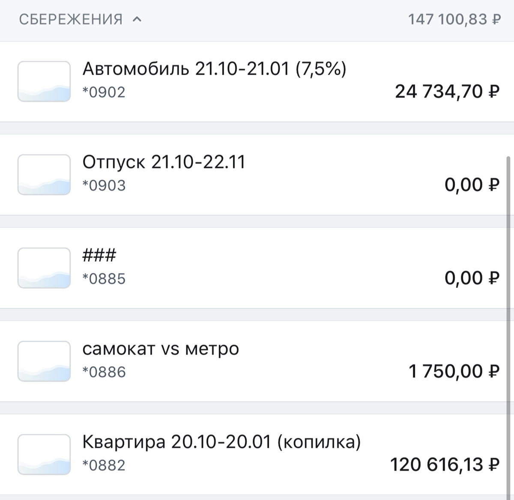Open Отпуск 21.10-22.11 account
Viewport: 514px width, 500px height.
(164, 162)
